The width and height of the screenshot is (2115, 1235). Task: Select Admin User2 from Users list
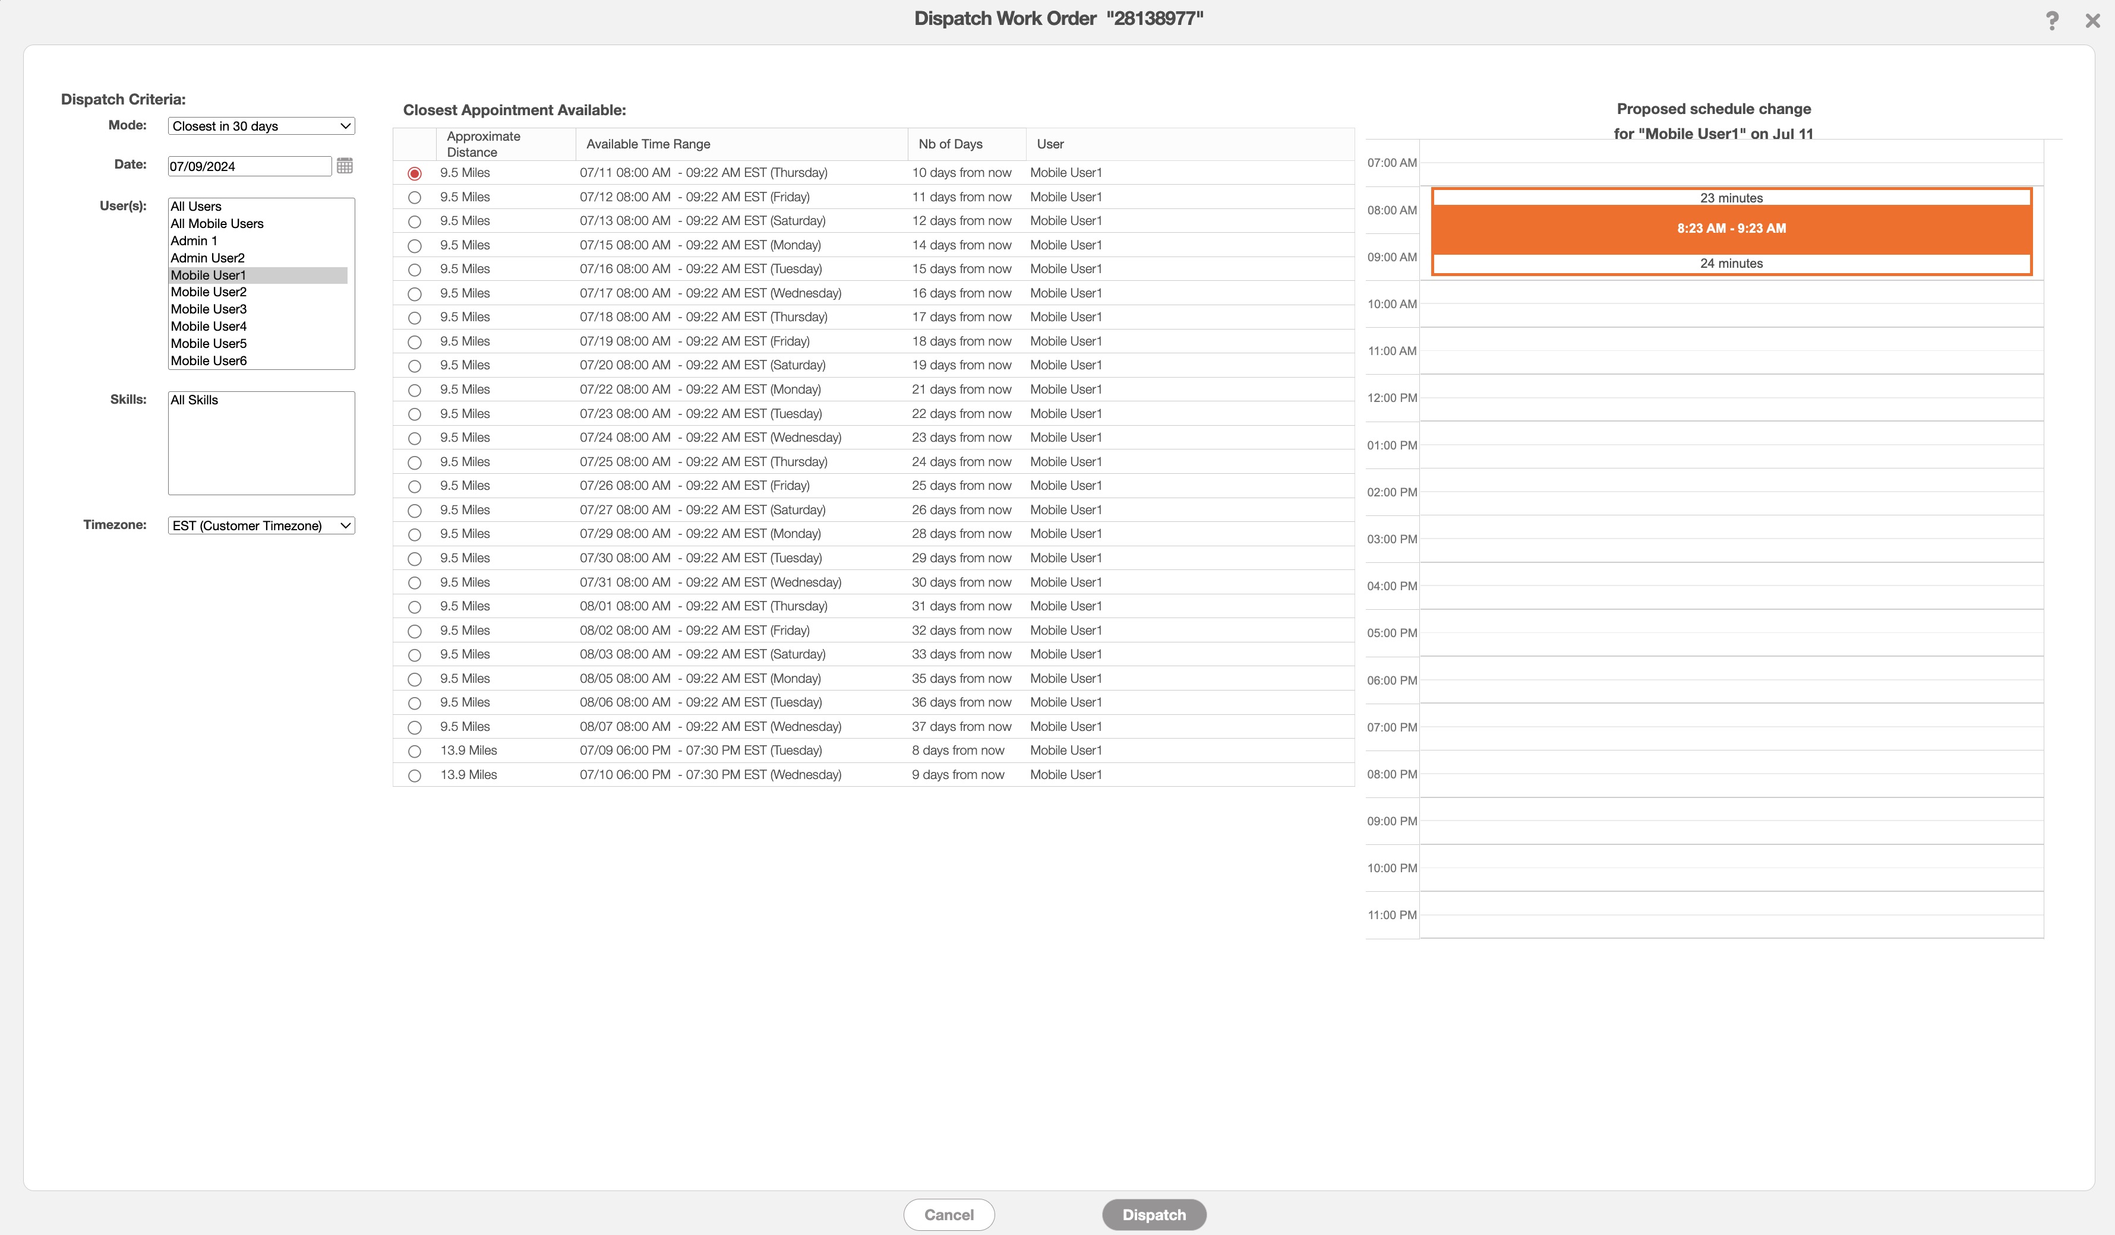(208, 258)
